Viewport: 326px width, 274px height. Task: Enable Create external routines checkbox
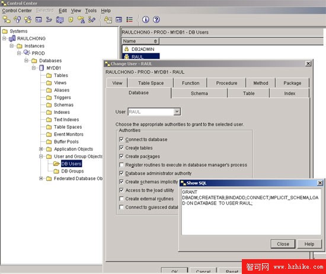click(122, 199)
